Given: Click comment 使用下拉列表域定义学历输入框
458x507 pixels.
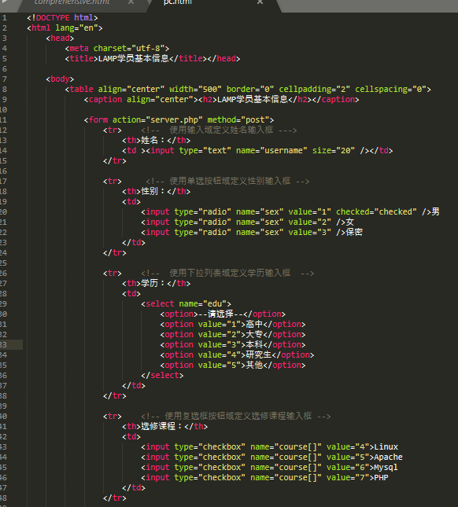Looking at the screenshot, I should (230, 273).
